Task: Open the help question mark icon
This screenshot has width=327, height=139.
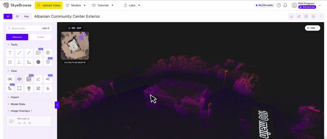Action: pyautogui.click(x=279, y=5)
